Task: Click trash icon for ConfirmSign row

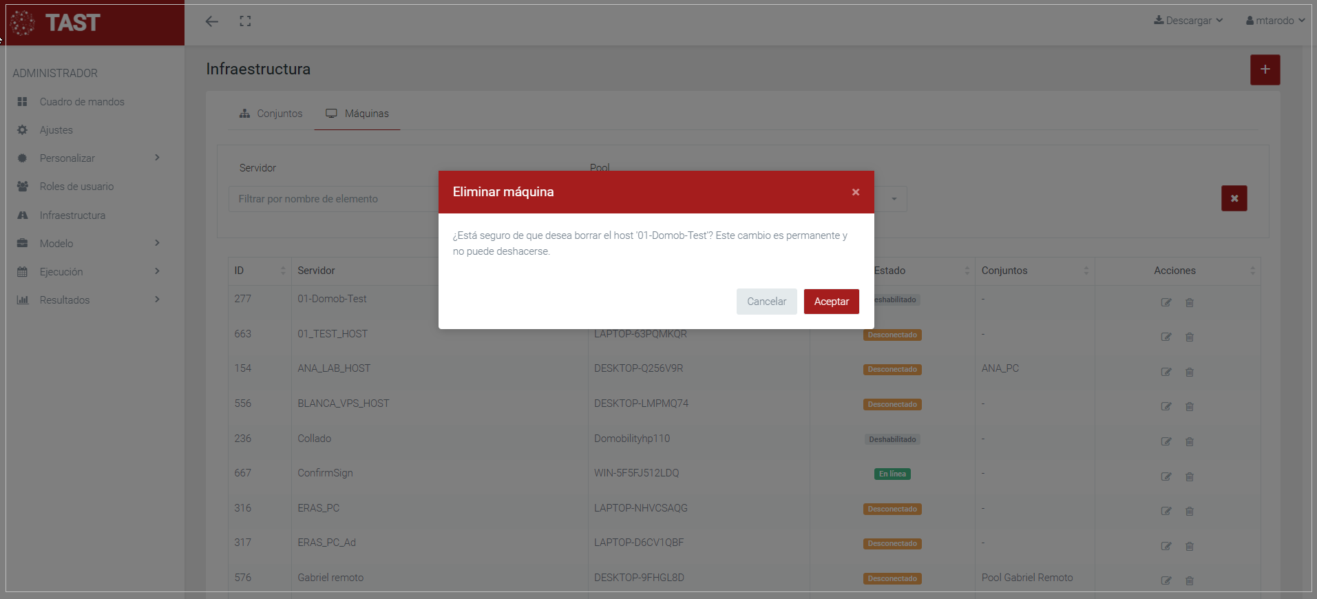Action: click(x=1189, y=476)
